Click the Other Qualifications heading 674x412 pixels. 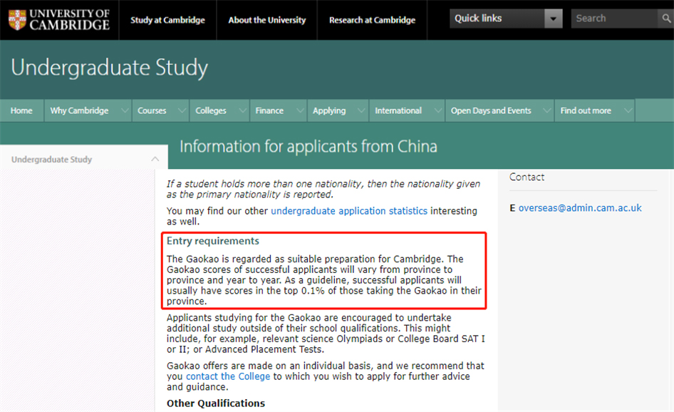click(x=216, y=403)
